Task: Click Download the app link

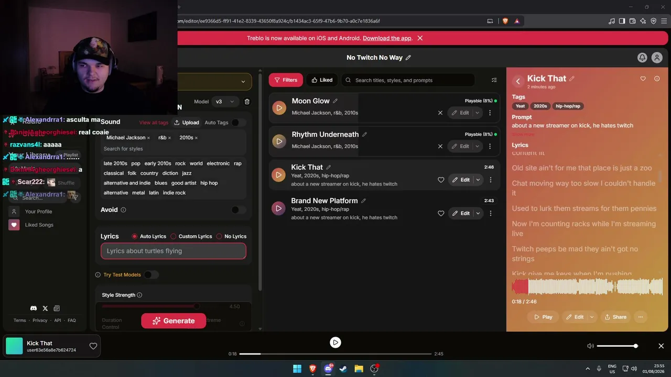Action: [x=387, y=38]
